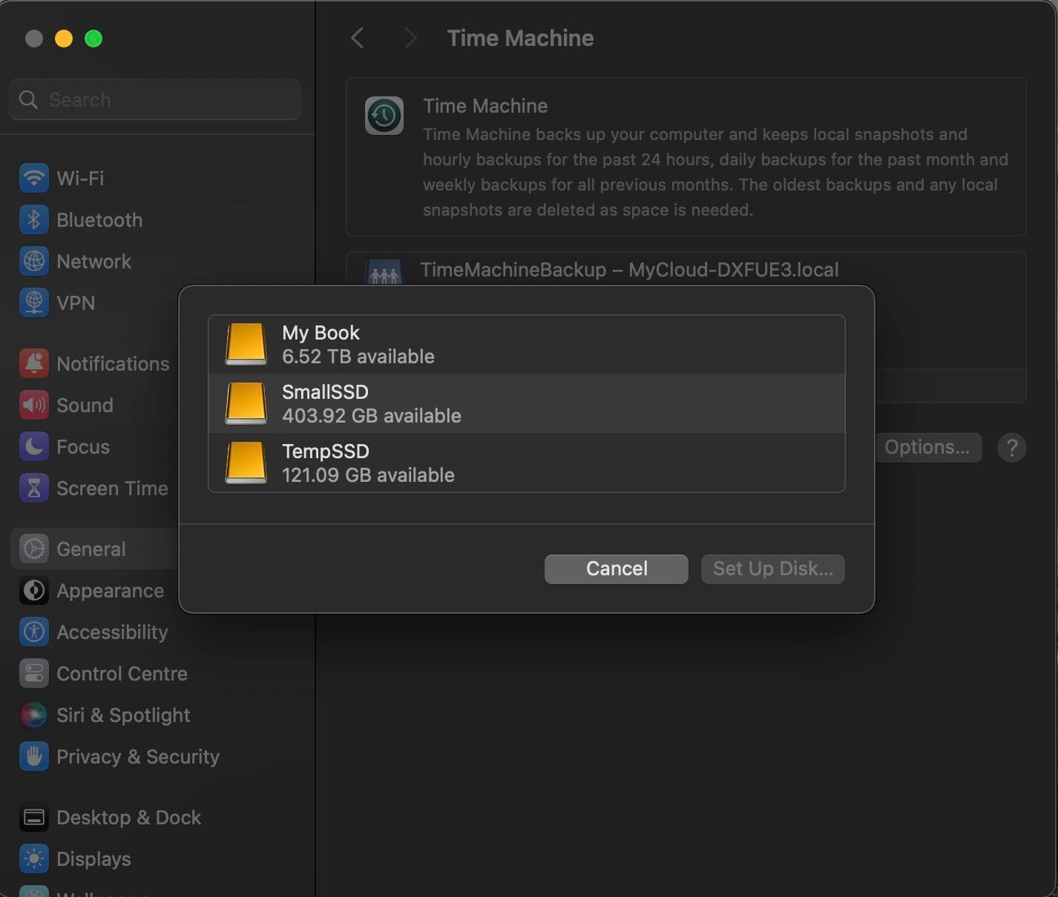Click '6.52 TB available' text
The width and height of the screenshot is (1058, 897).
358,357
